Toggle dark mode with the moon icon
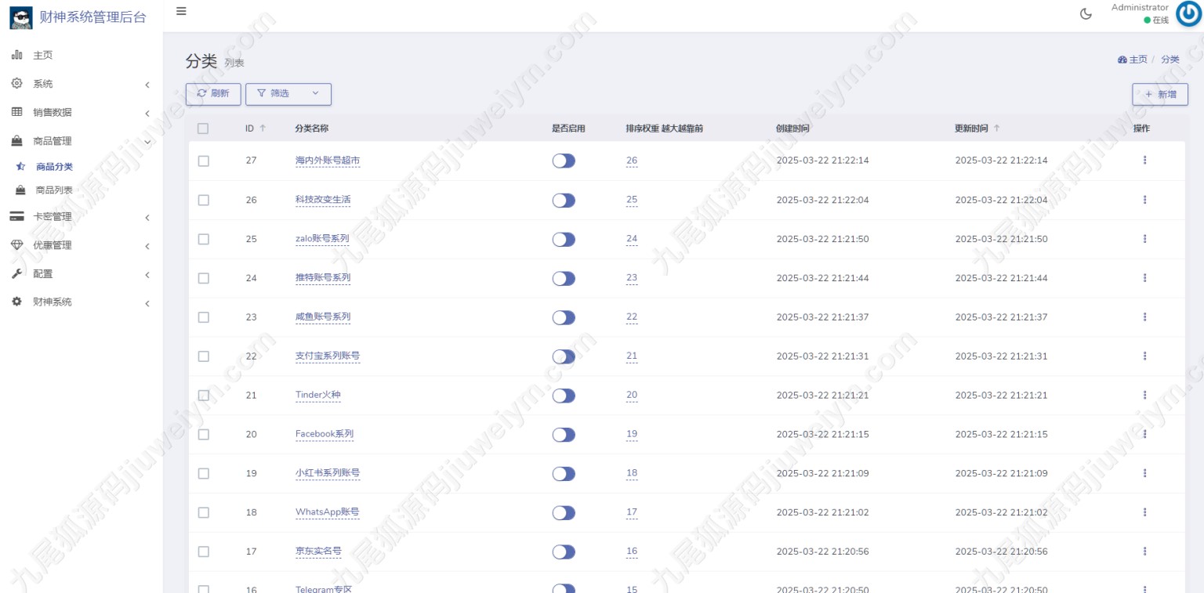 1086,14
